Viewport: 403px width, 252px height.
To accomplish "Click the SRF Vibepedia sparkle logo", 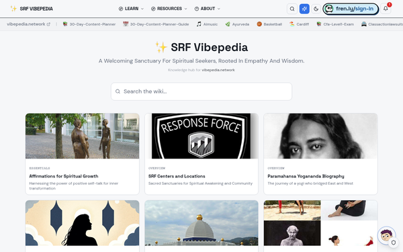I will point(13,9).
